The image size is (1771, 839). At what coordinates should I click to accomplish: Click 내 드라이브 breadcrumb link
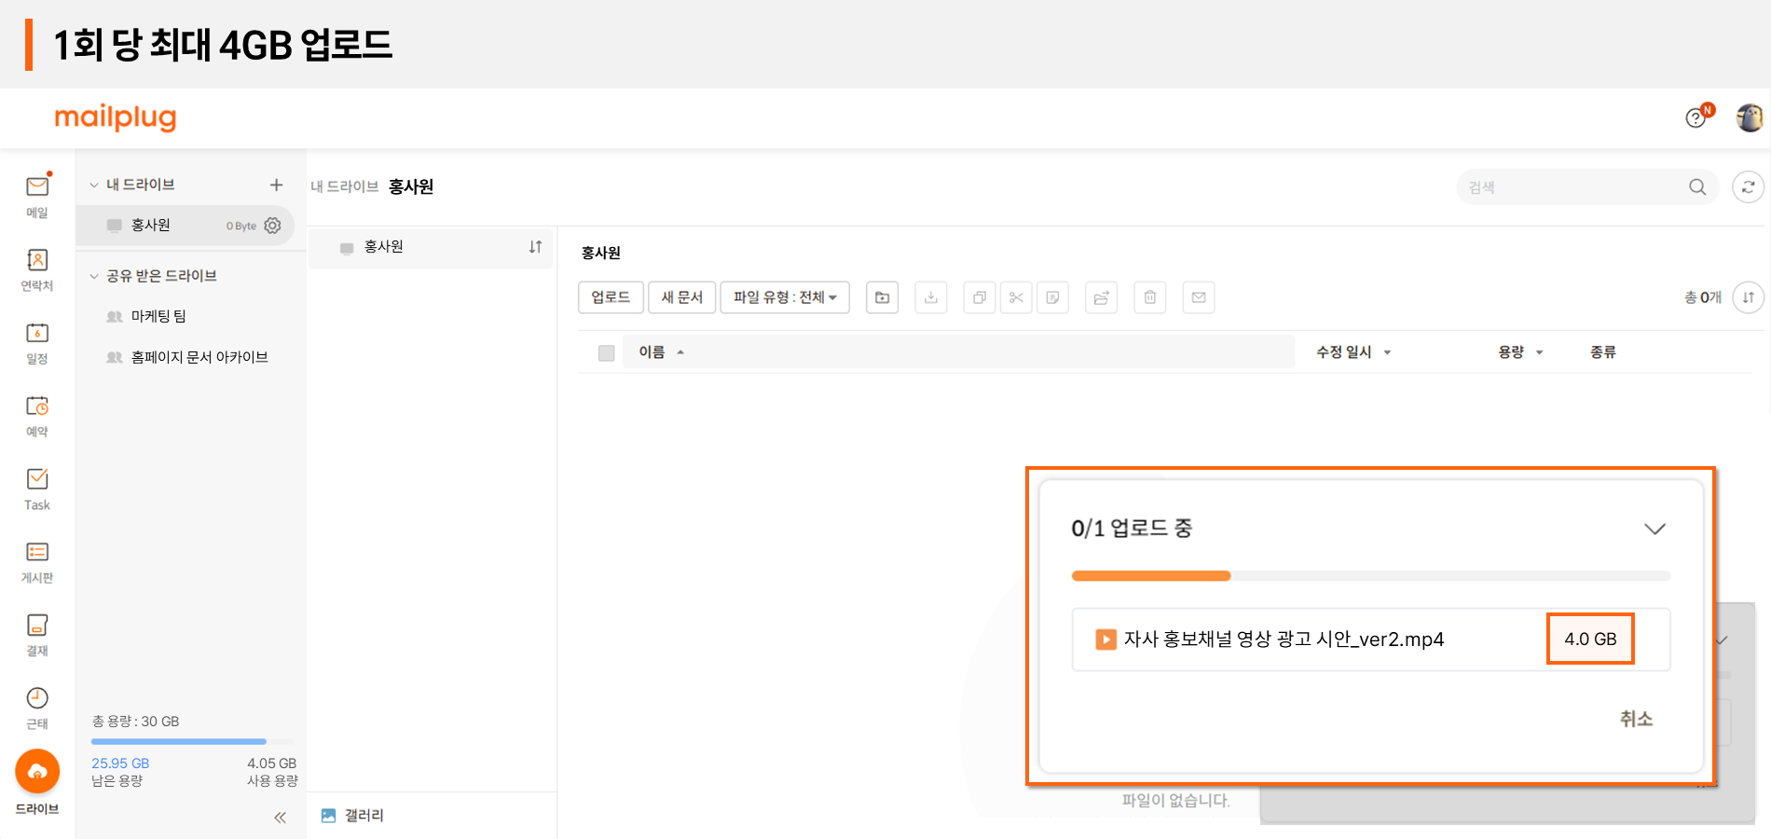tap(344, 186)
